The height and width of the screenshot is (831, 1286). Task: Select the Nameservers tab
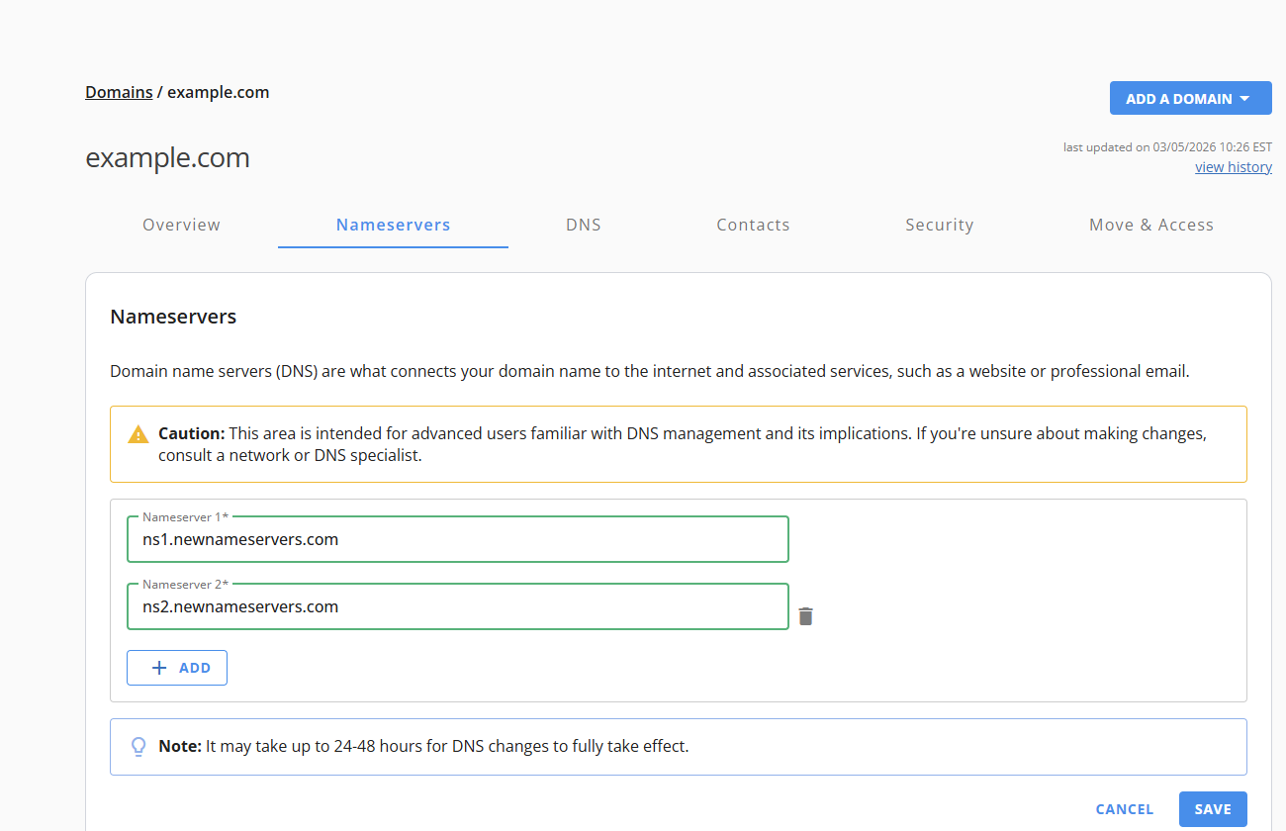[393, 225]
